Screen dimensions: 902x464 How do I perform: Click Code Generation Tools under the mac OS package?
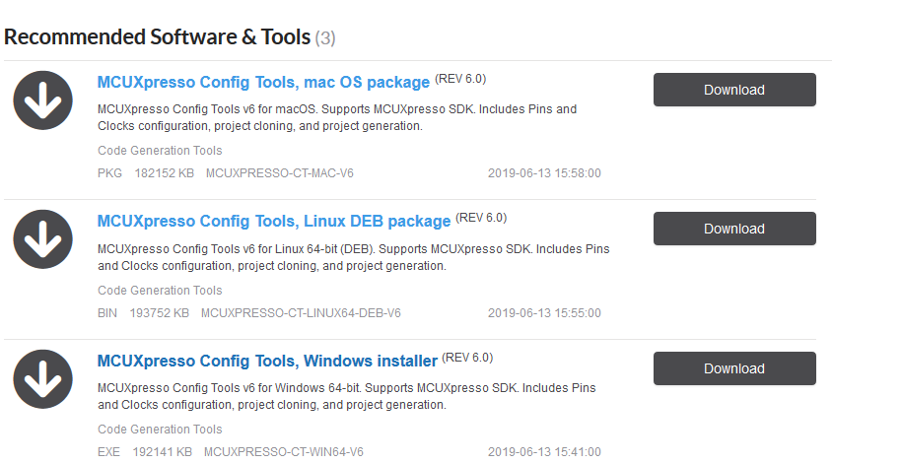point(160,151)
